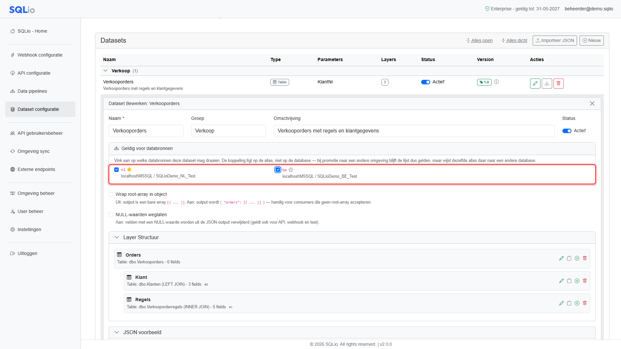This screenshot has width=621, height=349.
Task: Click the Omschrijving input field
Action: click(414, 131)
